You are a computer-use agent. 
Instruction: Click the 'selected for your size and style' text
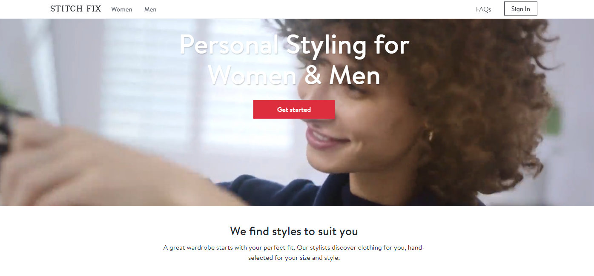click(294, 258)
